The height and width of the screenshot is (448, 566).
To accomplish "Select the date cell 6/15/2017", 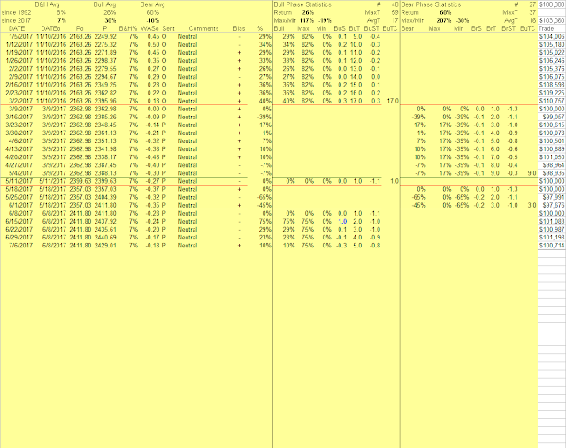I will tap(19, 222).
